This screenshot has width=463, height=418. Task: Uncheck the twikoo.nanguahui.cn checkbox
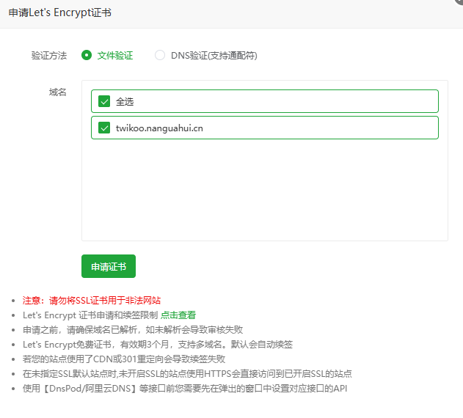click(104, 128)
